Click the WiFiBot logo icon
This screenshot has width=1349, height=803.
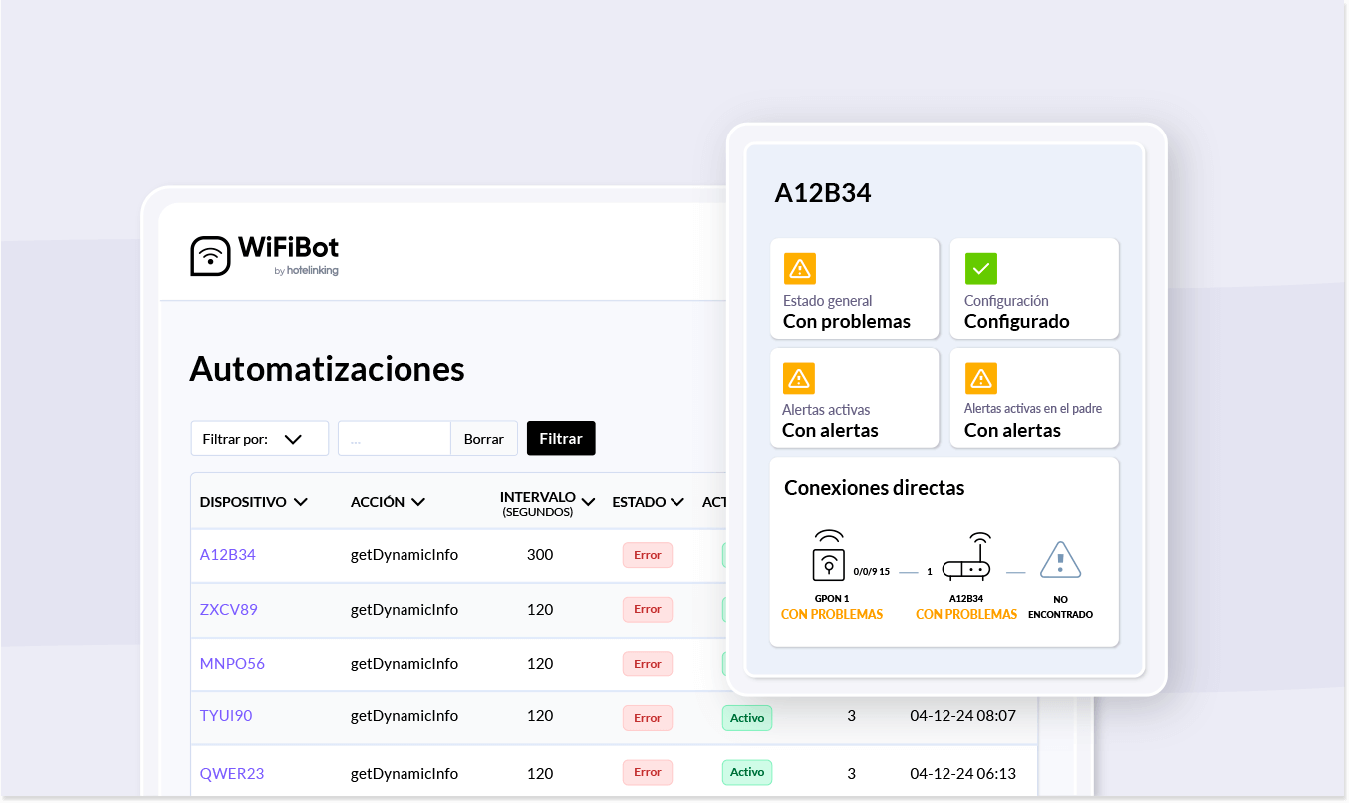coord(210,256)
